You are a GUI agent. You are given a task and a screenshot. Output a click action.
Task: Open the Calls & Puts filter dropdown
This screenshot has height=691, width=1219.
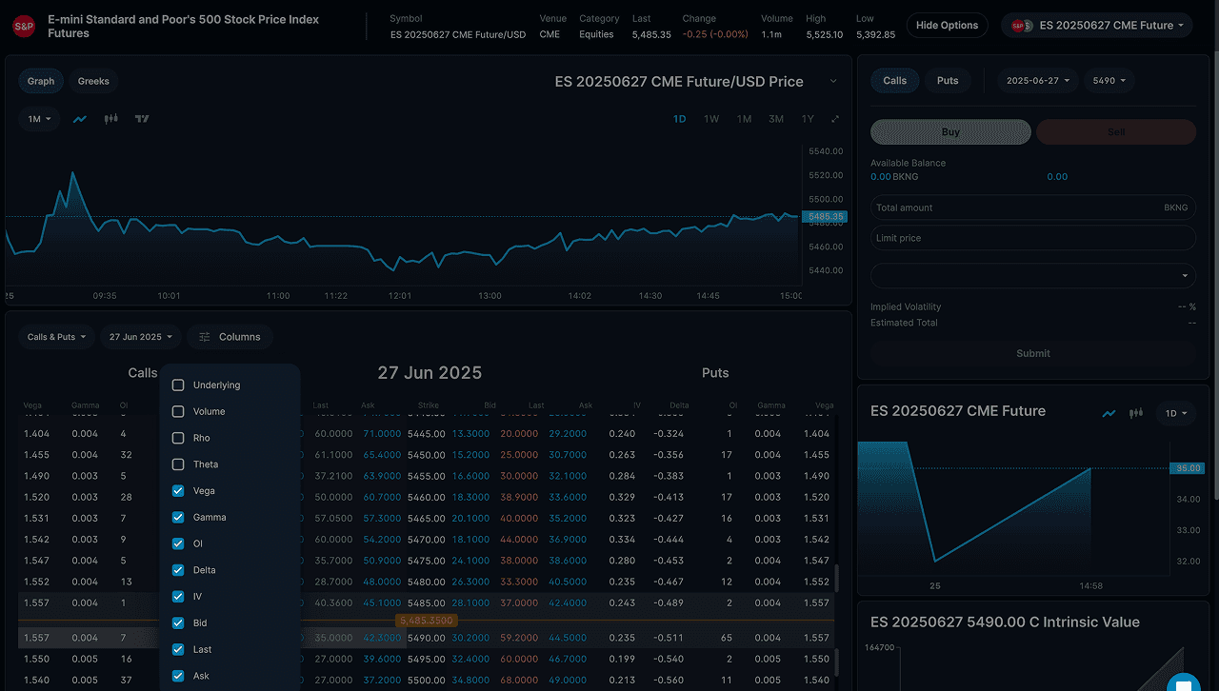coord(56,337)
